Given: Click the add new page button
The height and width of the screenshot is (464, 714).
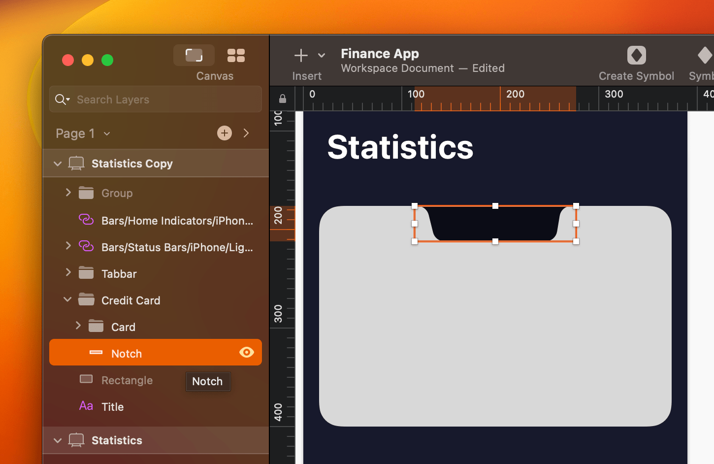Looking at the screenshot, I should (x=224, y=133).
